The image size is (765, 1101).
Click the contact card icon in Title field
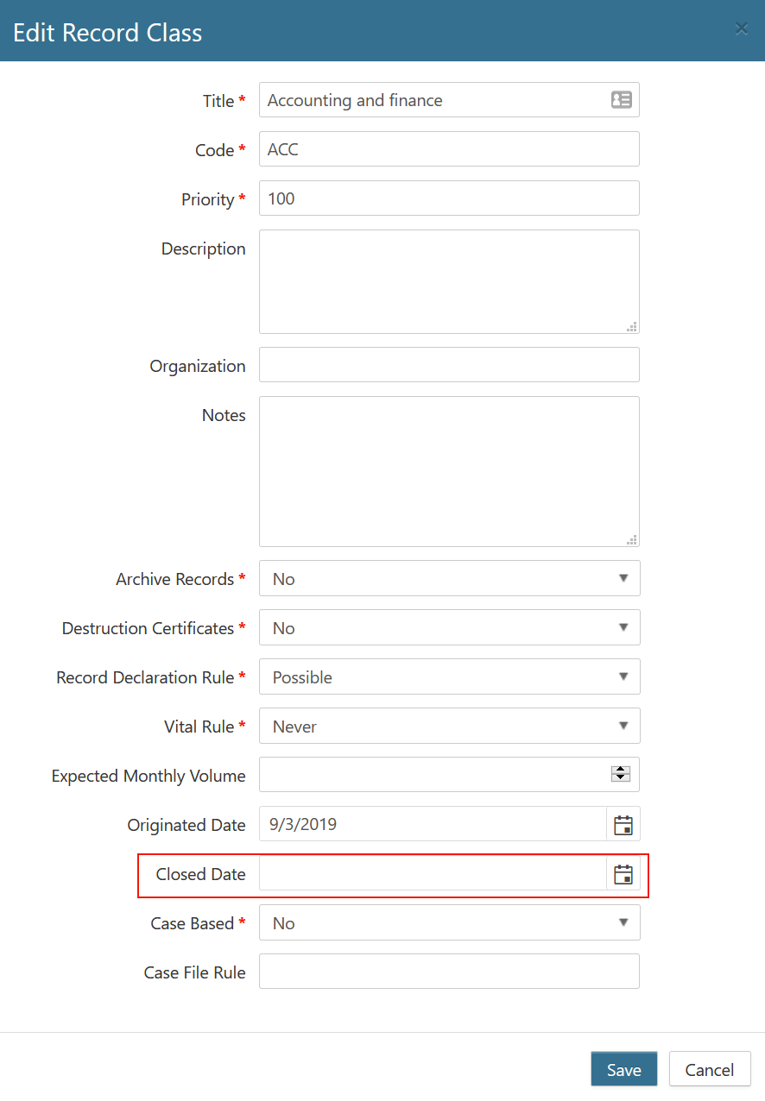tap(621, 100)
